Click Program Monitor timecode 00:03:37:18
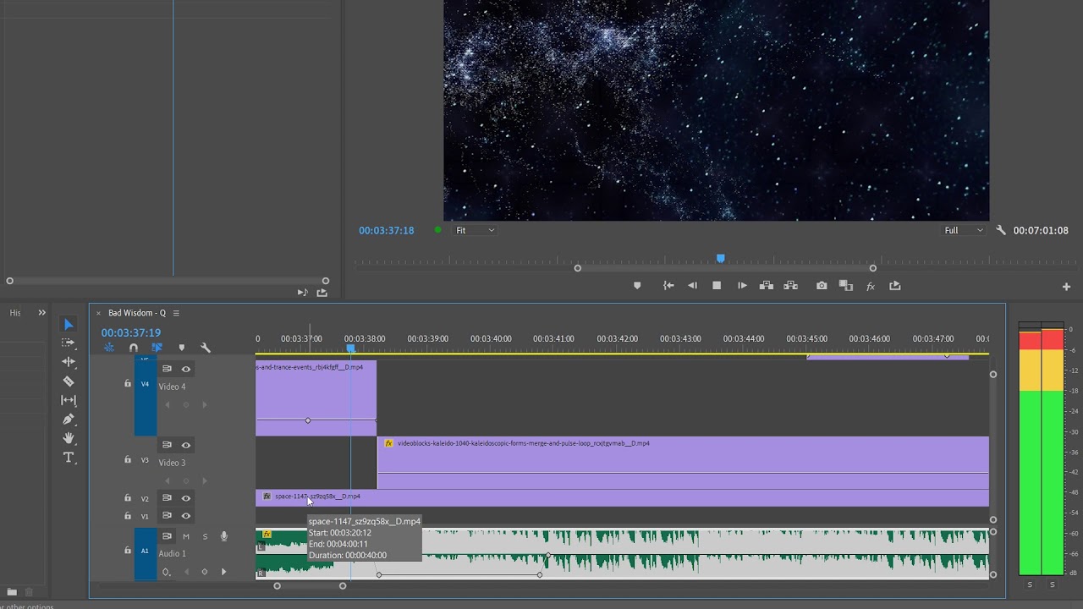This screenshot has width=1083, height=609. coord(387,230)
